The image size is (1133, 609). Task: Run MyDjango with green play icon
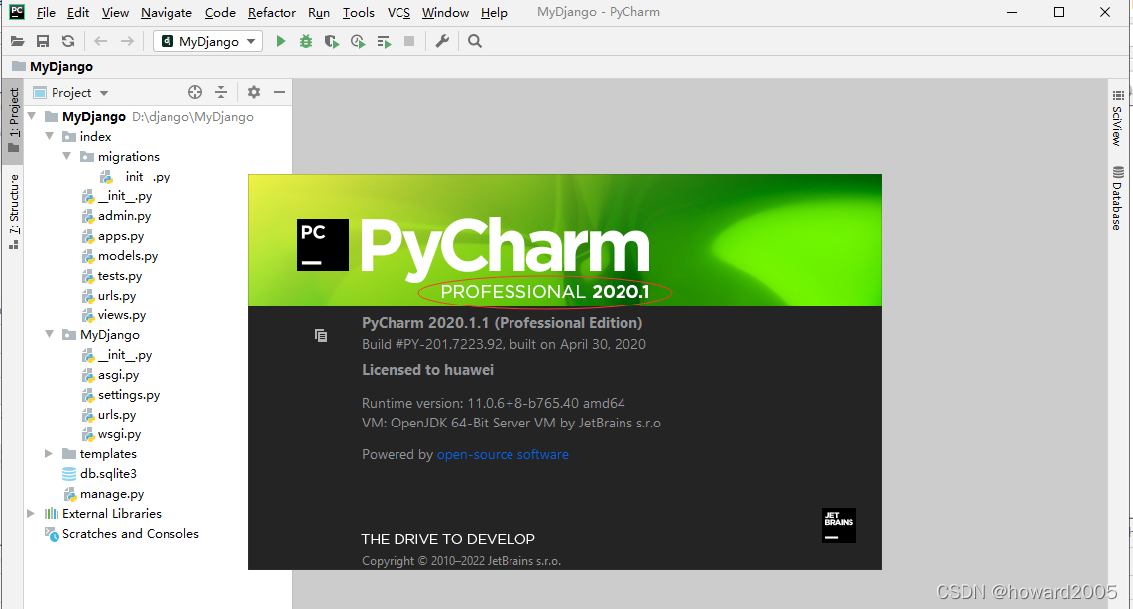coord(282,42)
